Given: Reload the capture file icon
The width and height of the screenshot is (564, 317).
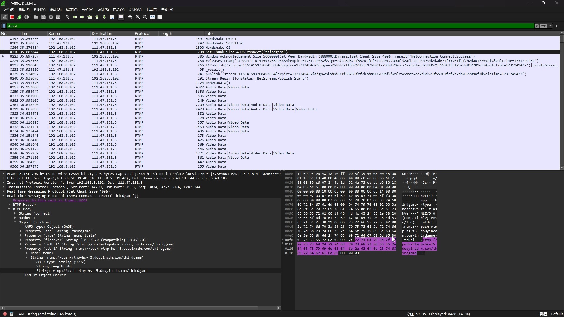Looking at the screenshot, I should (x=58, y=17).
